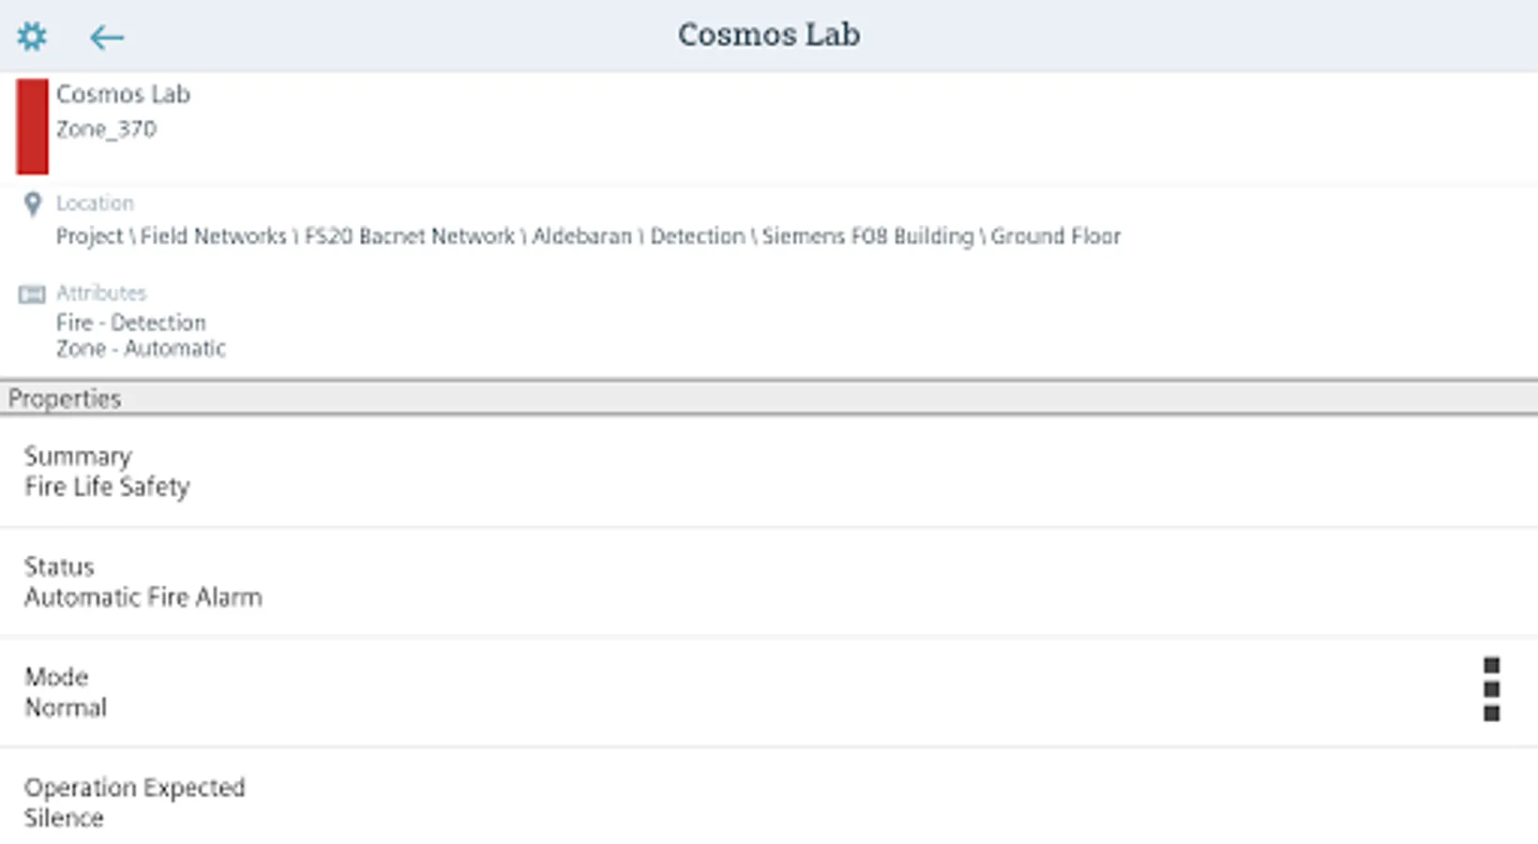Click the Siemens F08 Building path segment

[x=867, y=236]
